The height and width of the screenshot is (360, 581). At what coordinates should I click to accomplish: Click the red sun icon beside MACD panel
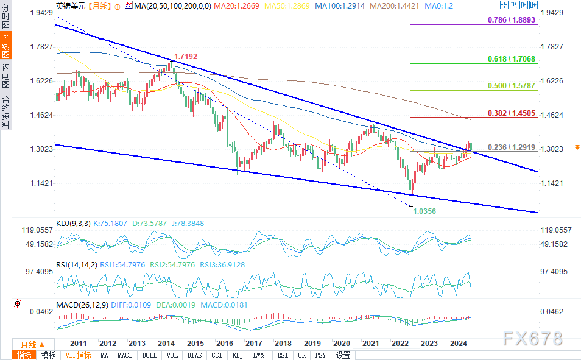18,303
